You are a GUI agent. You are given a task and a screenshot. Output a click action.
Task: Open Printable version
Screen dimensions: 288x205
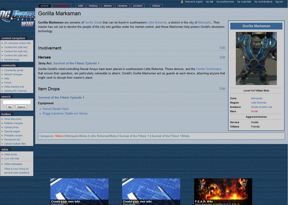(x=13, y=136)
